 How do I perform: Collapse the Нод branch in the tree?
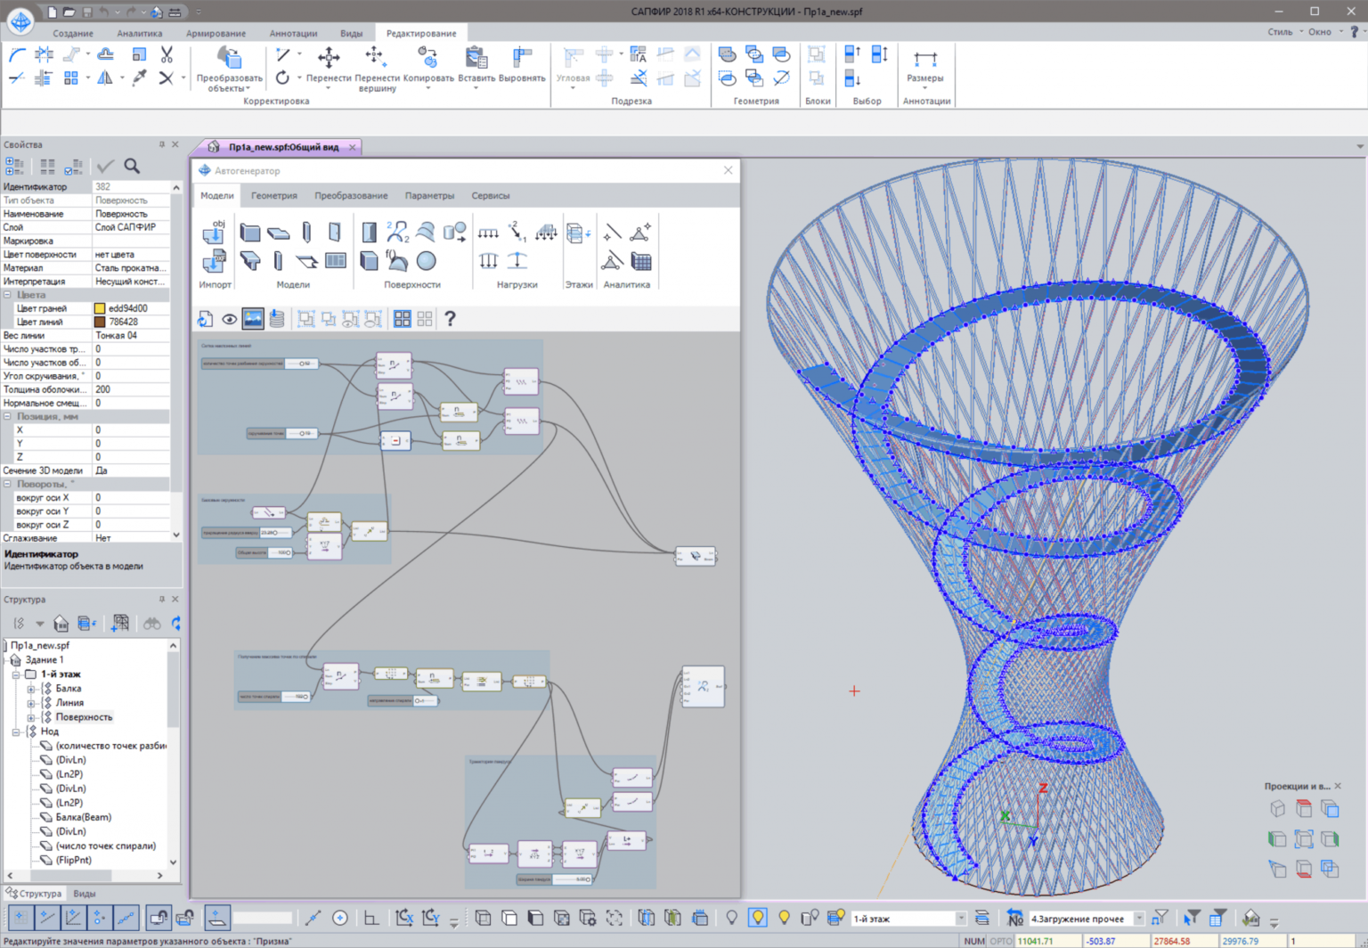(x=16, y=731)
